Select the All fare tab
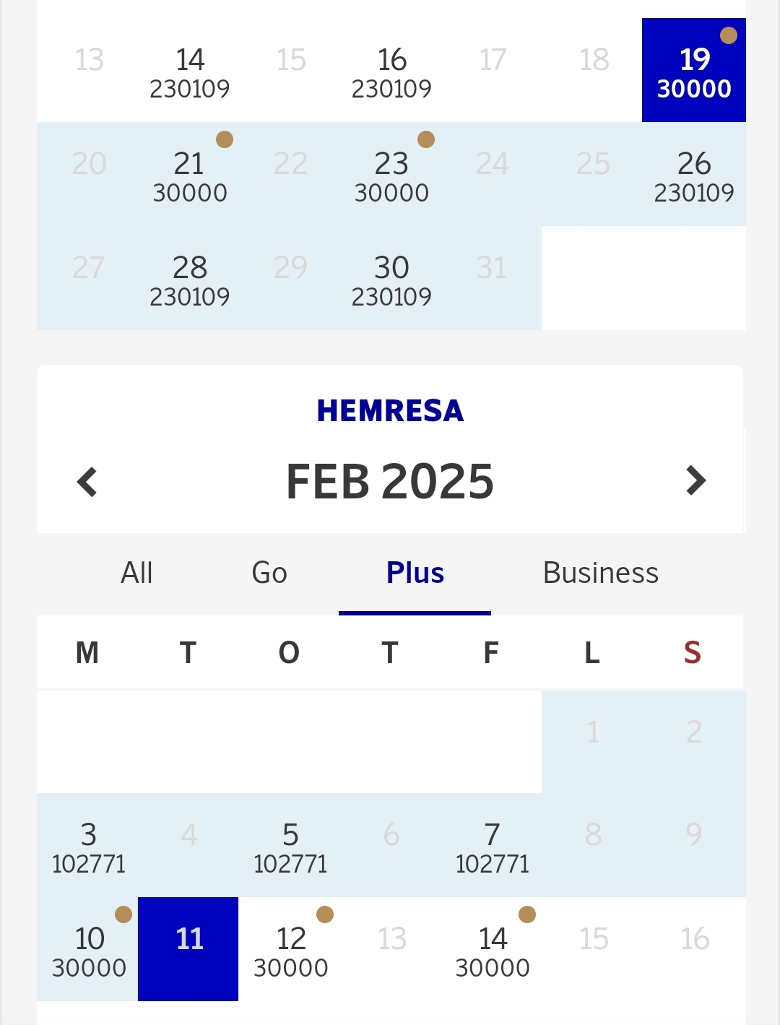Screen dimensions: 780x1025 (x=136, y=574)
